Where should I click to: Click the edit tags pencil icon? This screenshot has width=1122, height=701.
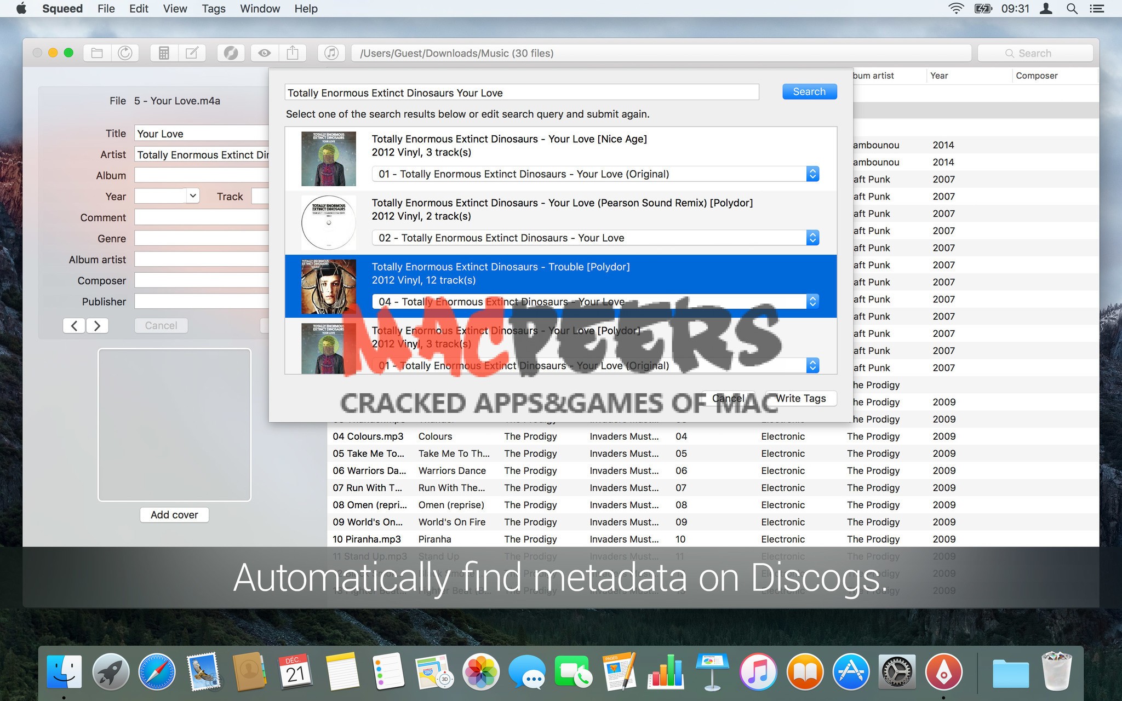[192, 53]
